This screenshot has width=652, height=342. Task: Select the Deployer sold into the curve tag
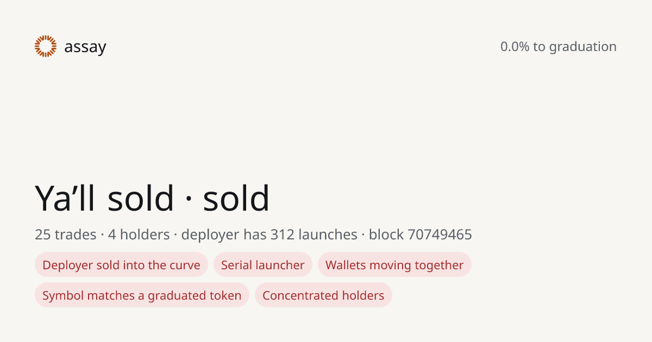tap(121, 265)
